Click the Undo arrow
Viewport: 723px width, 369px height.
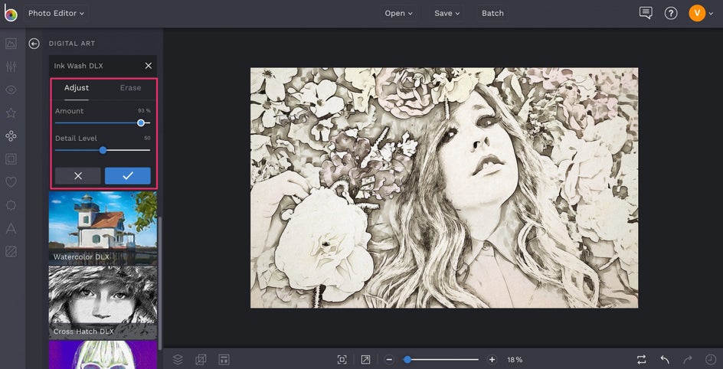point(665,359)
